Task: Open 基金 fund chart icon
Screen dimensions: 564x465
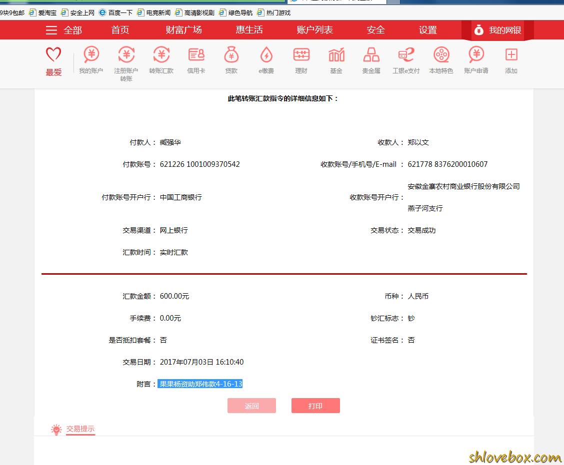Action: click(336, 54)
